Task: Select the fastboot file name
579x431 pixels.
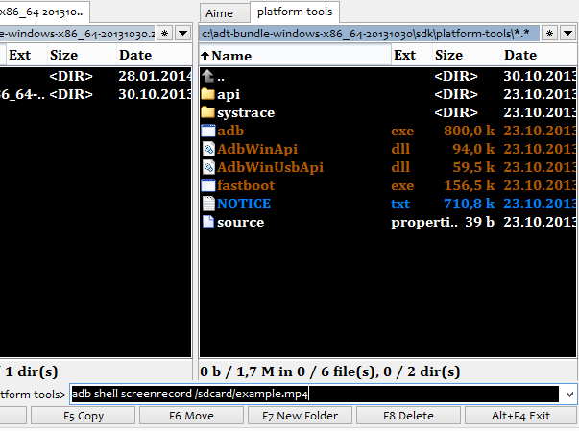Action: click(x=246, y=185)
